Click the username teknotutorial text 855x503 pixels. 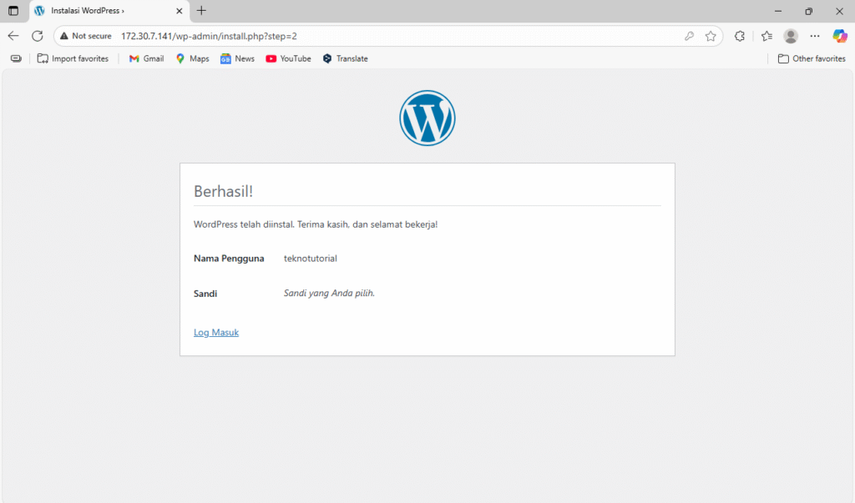coord(311,259)
